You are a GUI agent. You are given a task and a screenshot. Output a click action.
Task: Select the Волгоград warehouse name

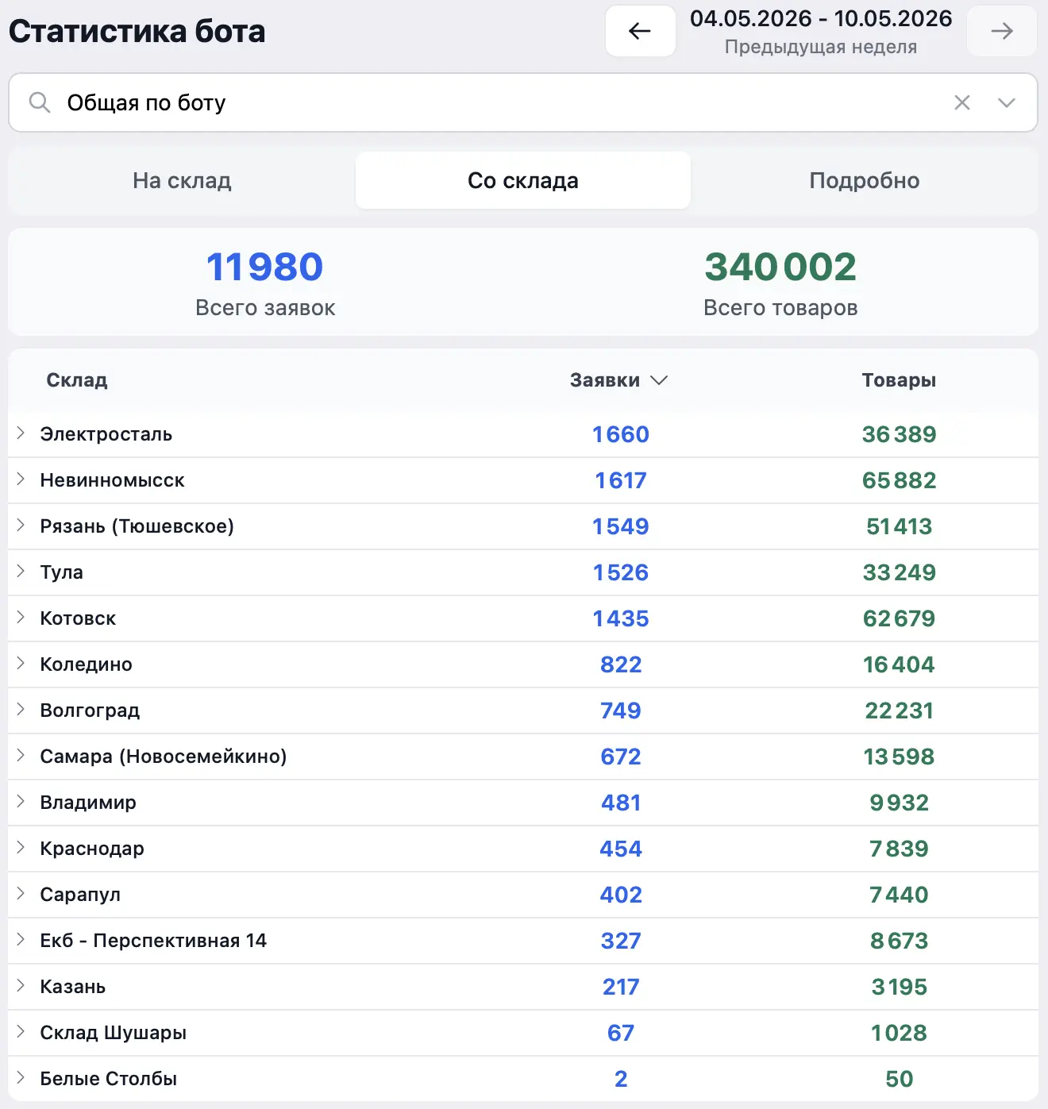coord(90,710)
